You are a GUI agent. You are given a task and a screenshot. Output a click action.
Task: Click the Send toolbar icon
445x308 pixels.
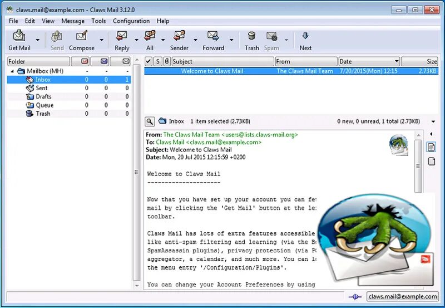tap(57, 36)
